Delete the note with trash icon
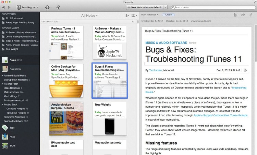 point(235,15)
